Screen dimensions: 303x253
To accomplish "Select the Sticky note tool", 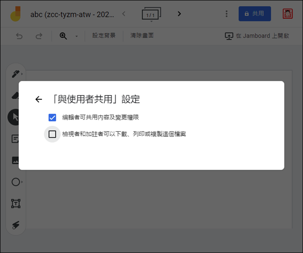I will 15,139.
